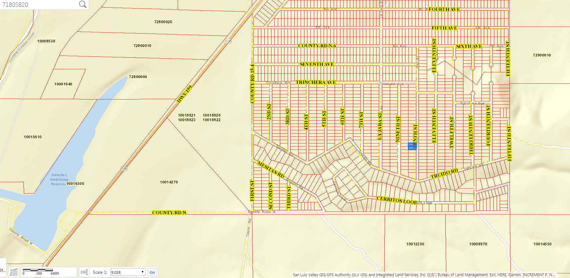Click the search magnifier icon
The image size is (570, 278).
[x=83, y=4]
